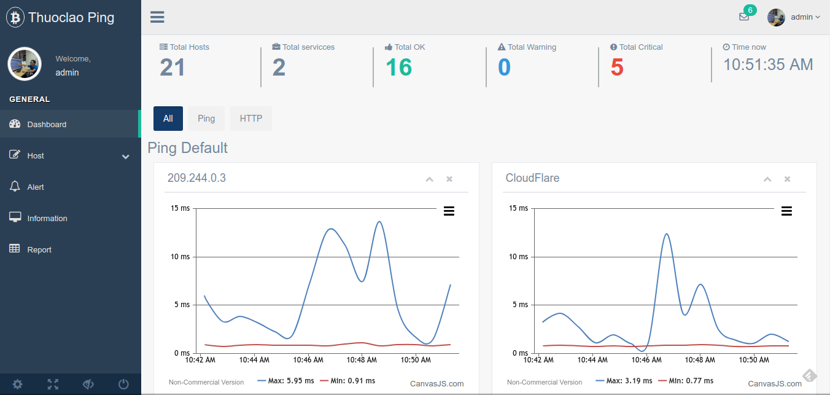Image resolution: width=830 pixels, height=395 pixels.
Task: Click the Total Warning triangle icon
Action: tap(502, 47)
